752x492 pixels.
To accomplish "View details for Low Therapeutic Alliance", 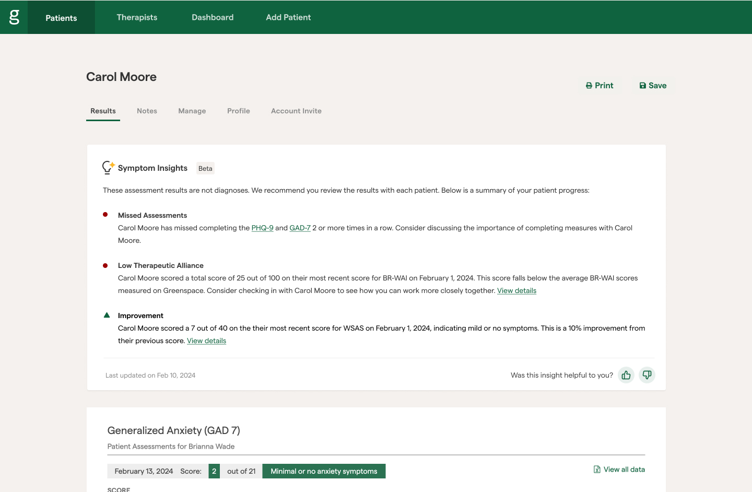I will tap(516, 290).
